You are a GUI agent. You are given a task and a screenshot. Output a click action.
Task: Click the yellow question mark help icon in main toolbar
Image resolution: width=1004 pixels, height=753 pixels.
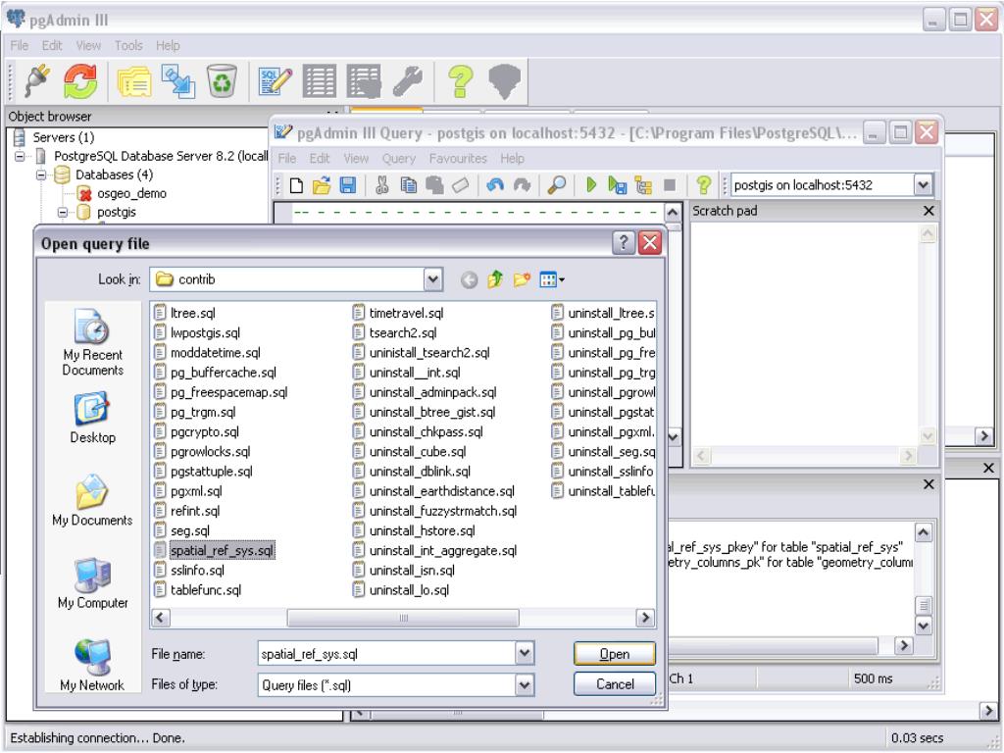click(x=460, y=80)
